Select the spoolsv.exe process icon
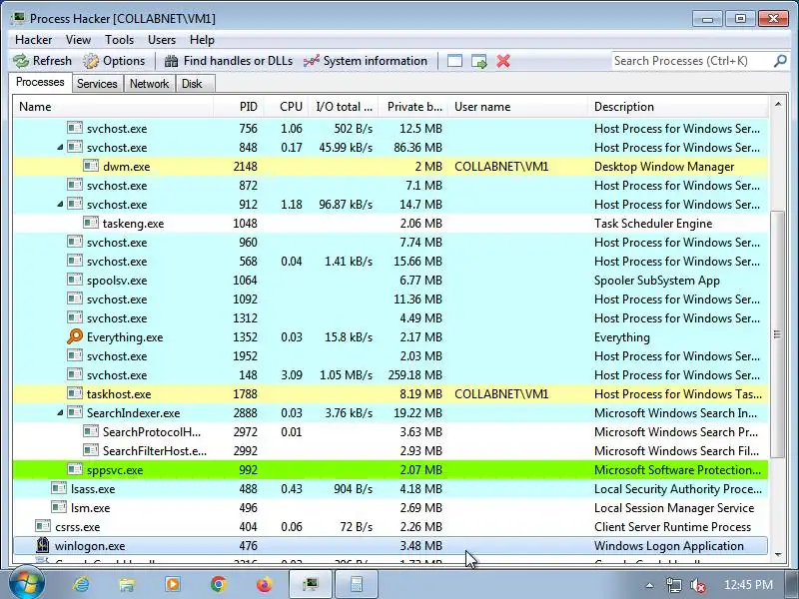Image resolution: width=799 pixels, height=599 pixels. 74,281
